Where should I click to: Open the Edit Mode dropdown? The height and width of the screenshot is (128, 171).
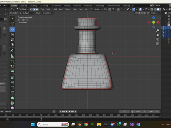pyautogui.click(x=22, y=9)
